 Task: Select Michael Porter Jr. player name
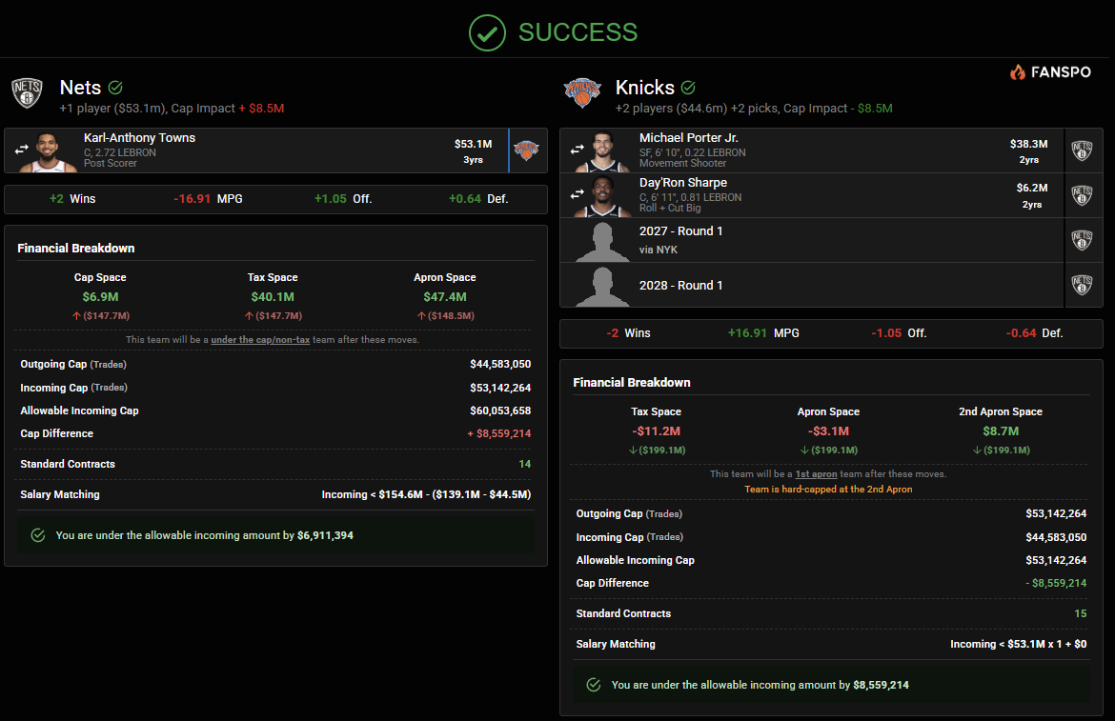688,138
